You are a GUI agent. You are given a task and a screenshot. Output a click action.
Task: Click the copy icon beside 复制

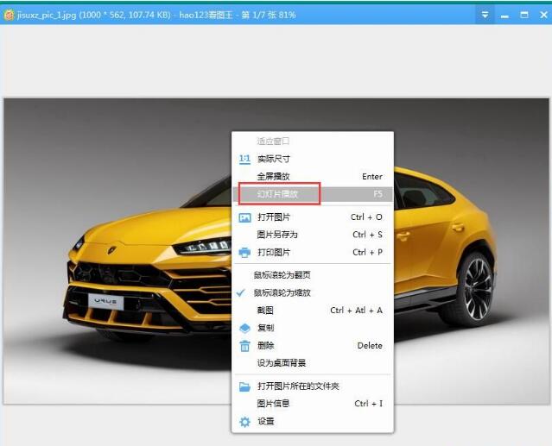click(x=244, y=328)
